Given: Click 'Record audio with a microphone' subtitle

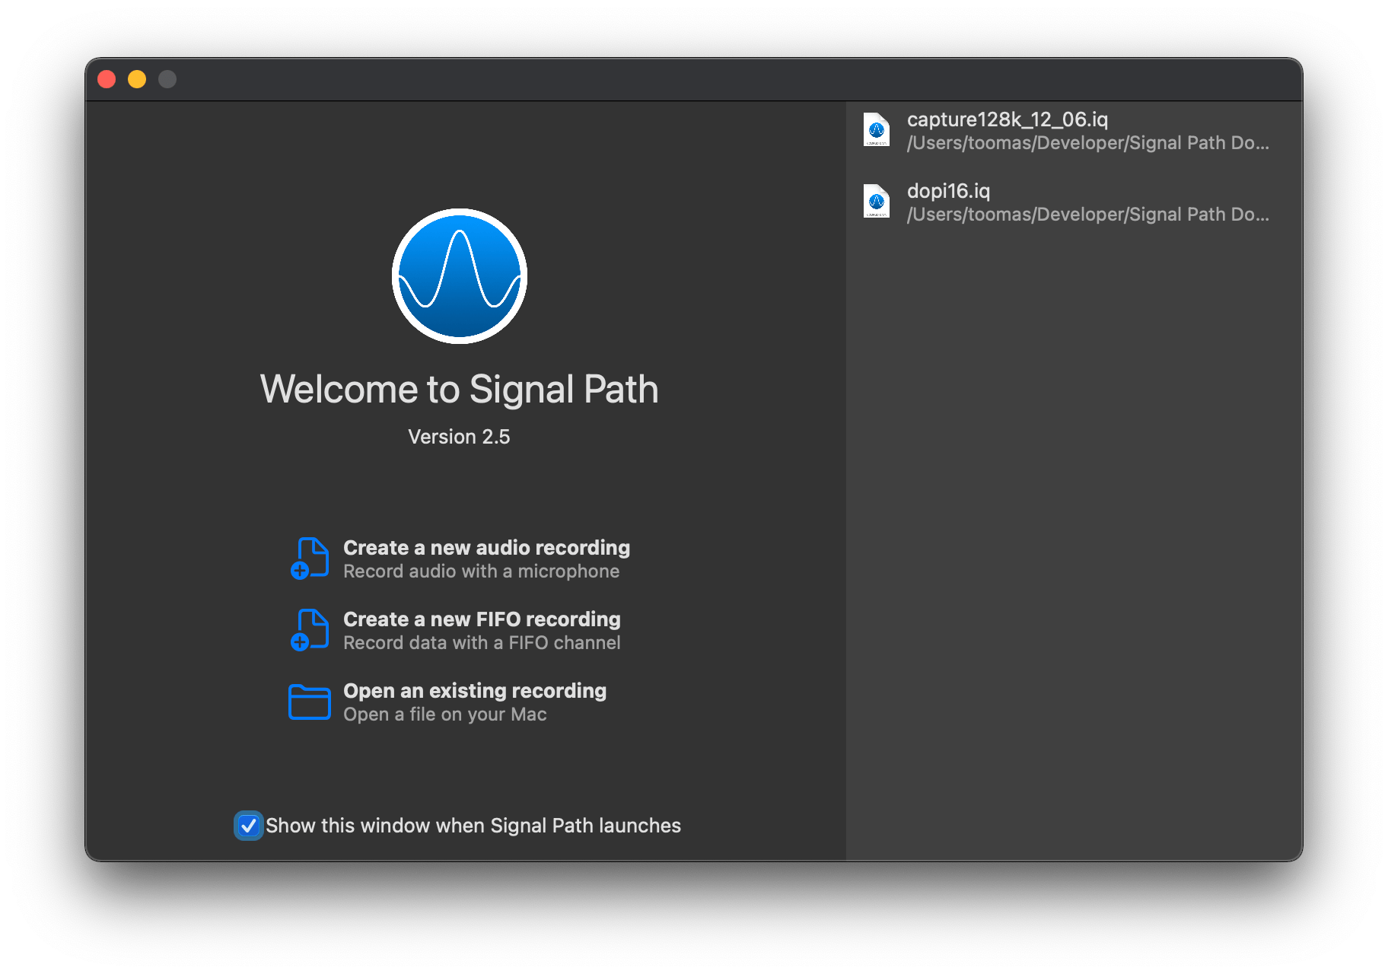Looking at the screenshot, I should [481, 571].
